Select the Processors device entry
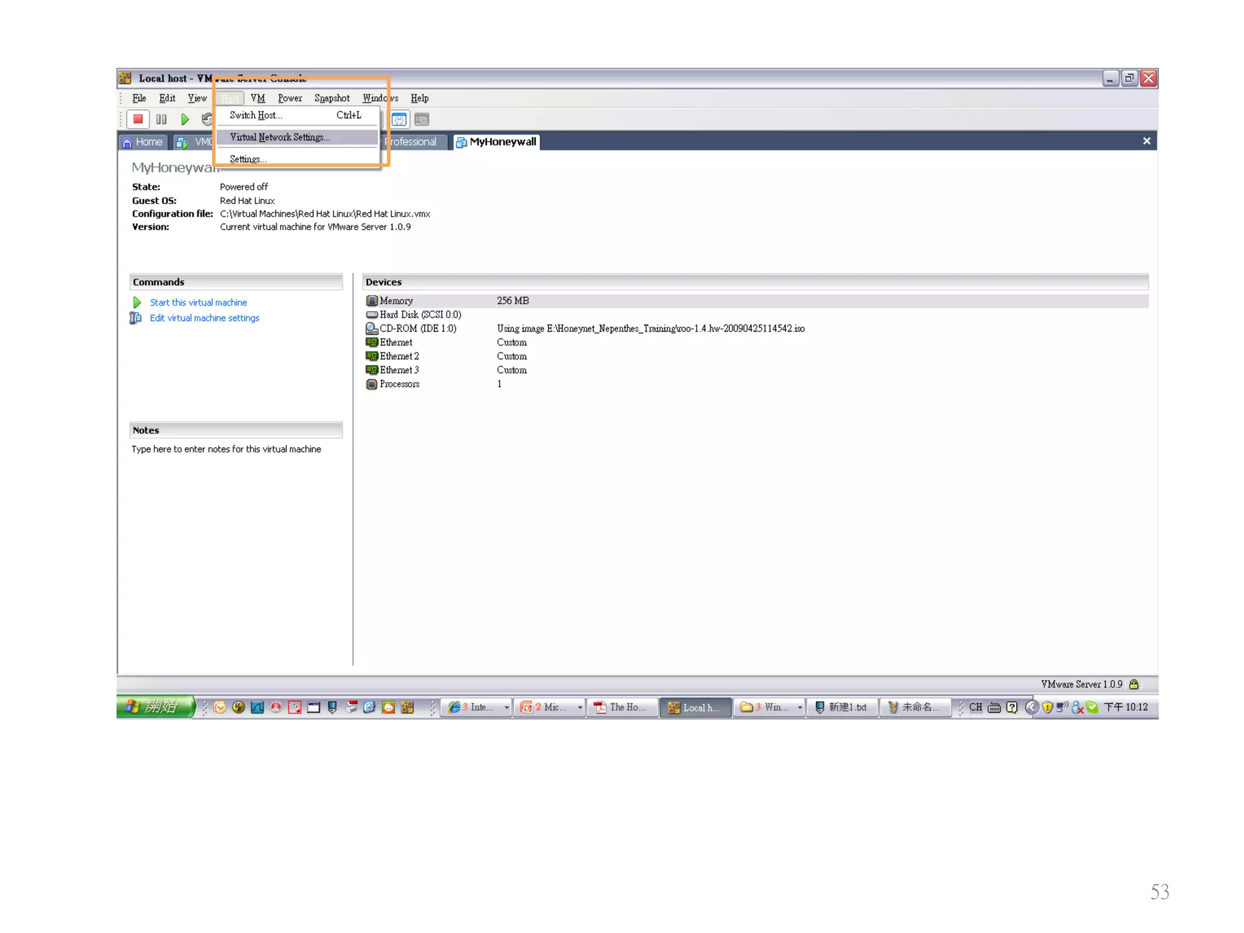1244x933 pixels. point(399,384)
